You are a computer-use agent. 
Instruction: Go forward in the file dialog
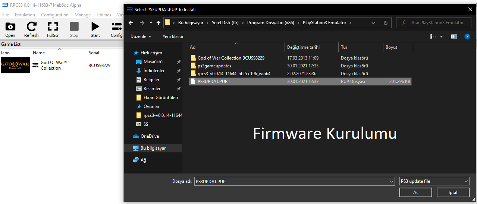[x=142, y=23]
